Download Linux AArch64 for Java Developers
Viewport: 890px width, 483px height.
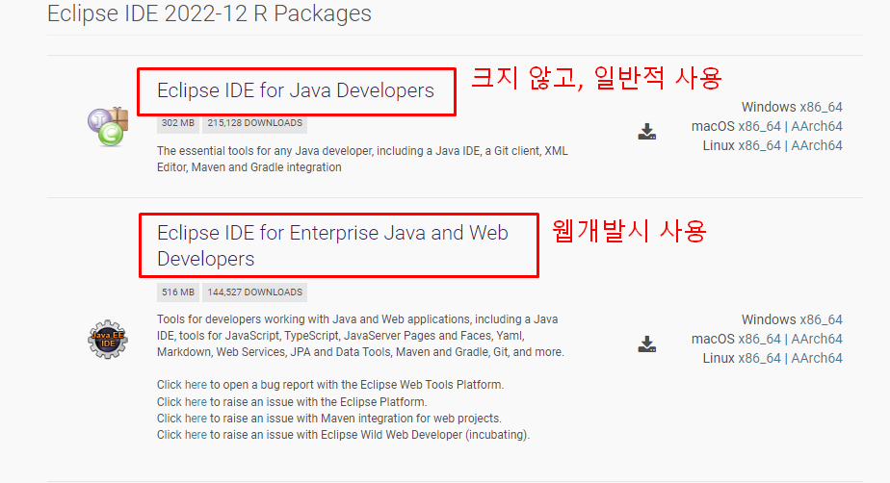(817, 145)
